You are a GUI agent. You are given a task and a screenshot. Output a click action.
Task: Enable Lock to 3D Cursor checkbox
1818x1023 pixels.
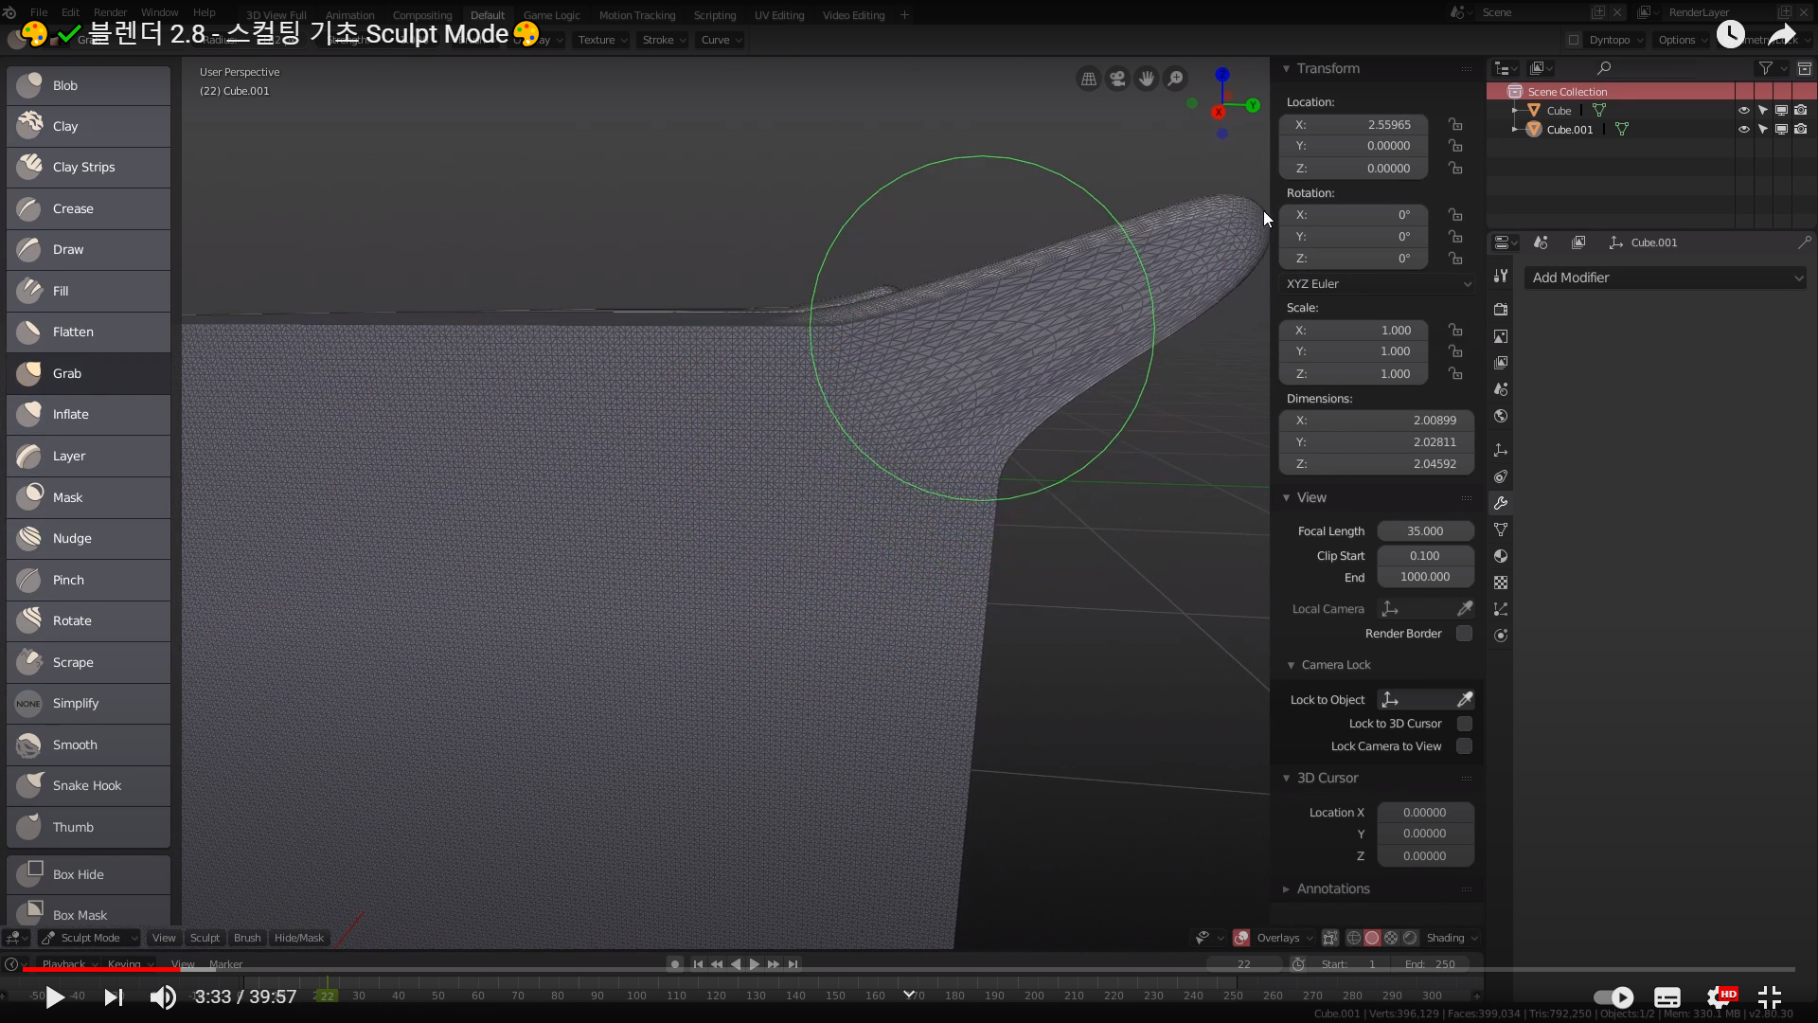(x=1464, y=723)
